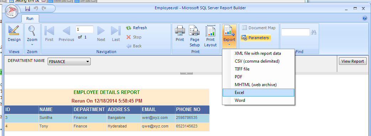Choose Word from the export menu
The image size is (371, 136).
258,100
